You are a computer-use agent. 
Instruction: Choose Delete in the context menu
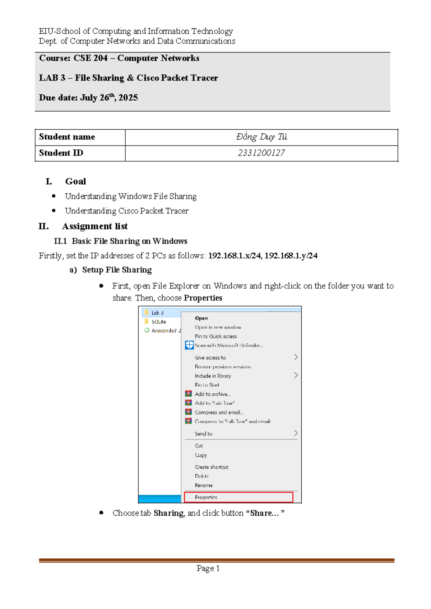(202, 476)
